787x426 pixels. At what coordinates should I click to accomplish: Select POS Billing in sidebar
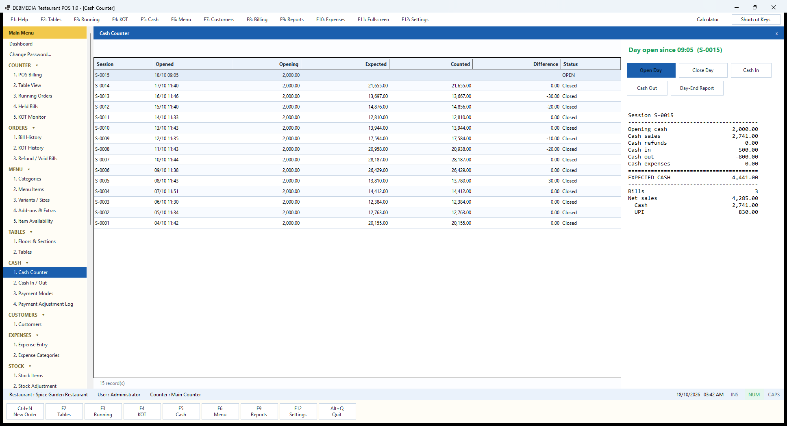45,75
